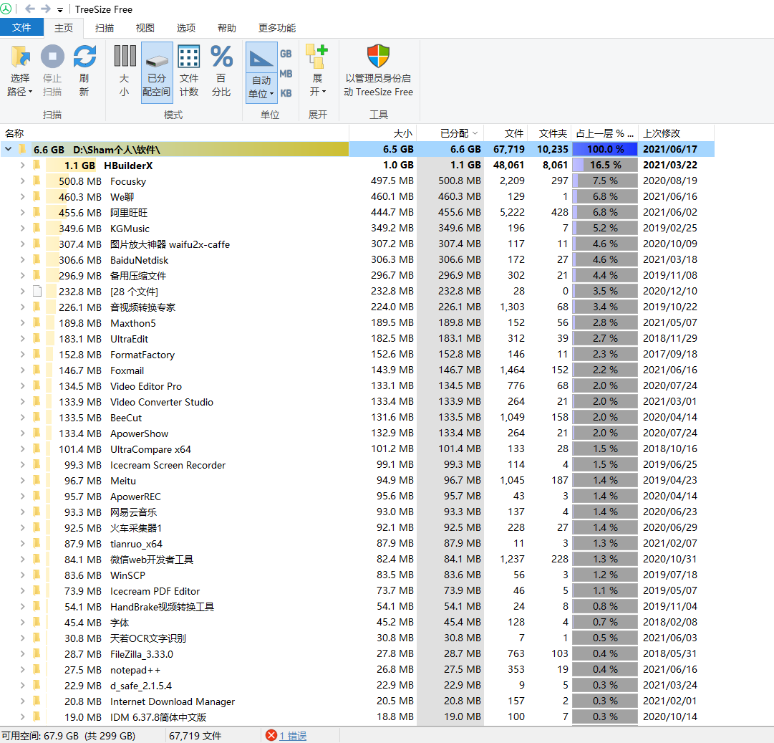Sort by the 大小 column header
Viewport: 774px width, 743px height.
click(383, 133)
